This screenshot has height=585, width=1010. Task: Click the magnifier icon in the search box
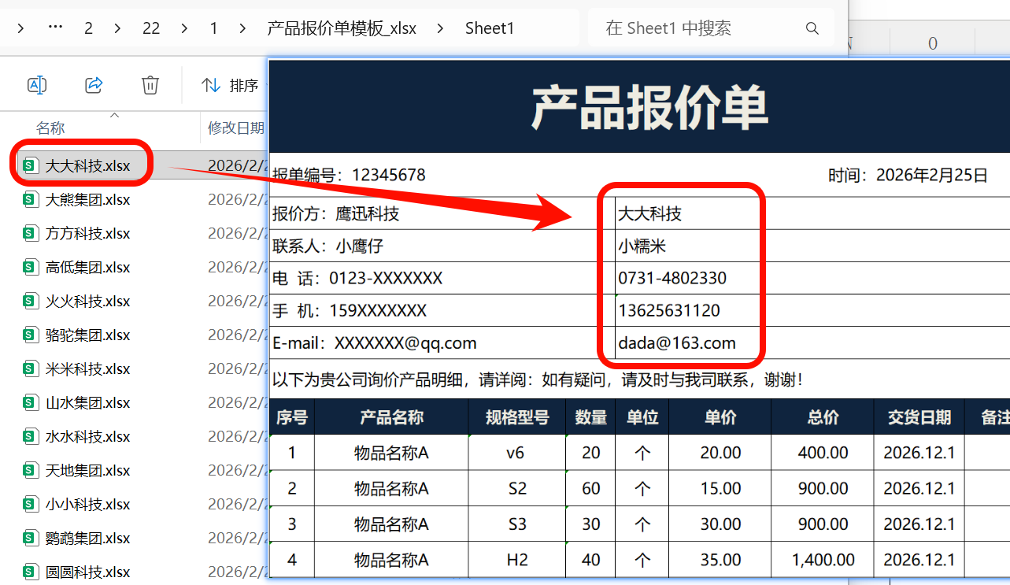(x=812, y=28)
